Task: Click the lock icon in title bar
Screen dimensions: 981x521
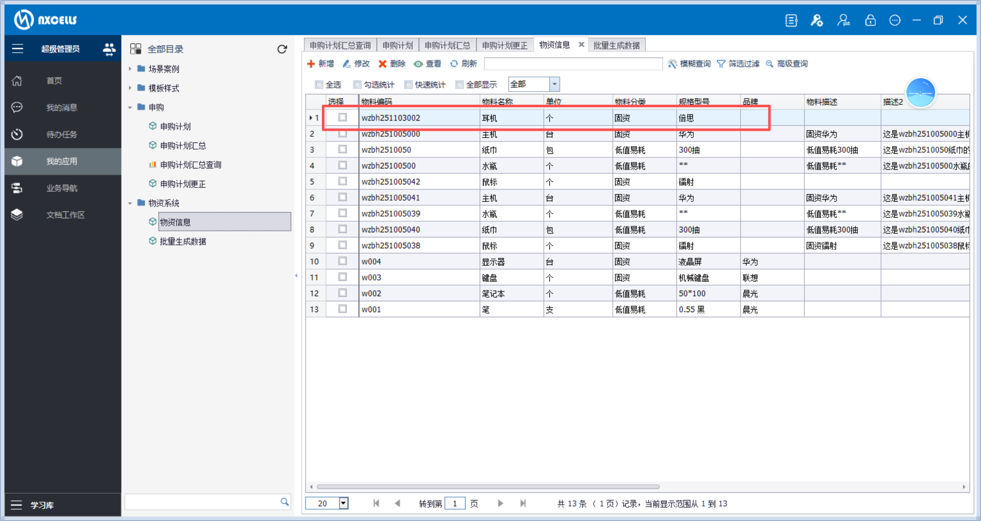Action: pos(870,20)
